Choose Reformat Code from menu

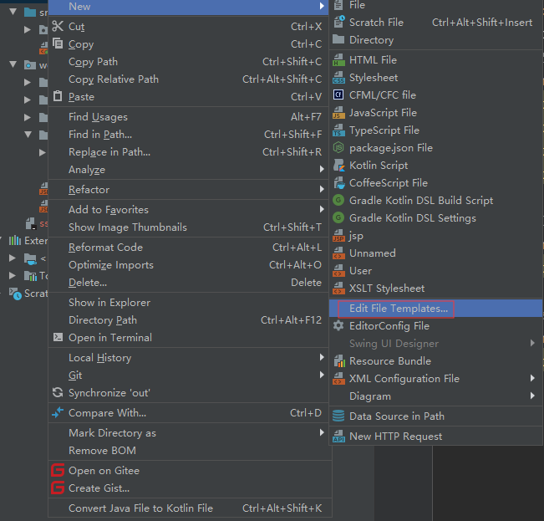click(188, 248)
